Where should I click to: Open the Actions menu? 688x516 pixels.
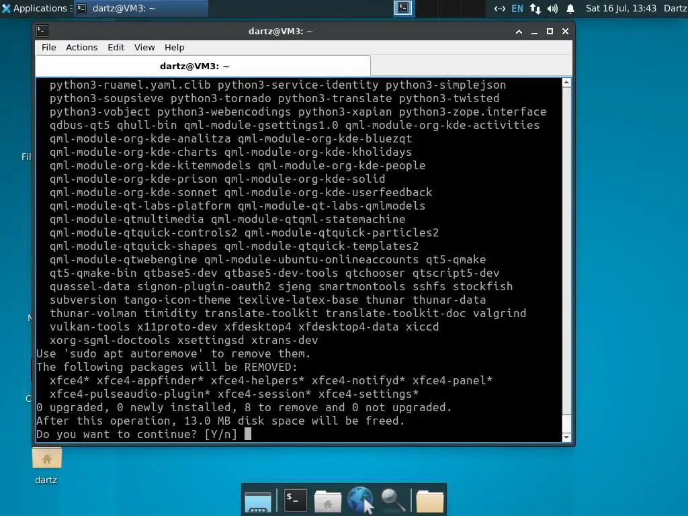click(x=81, y=48)
